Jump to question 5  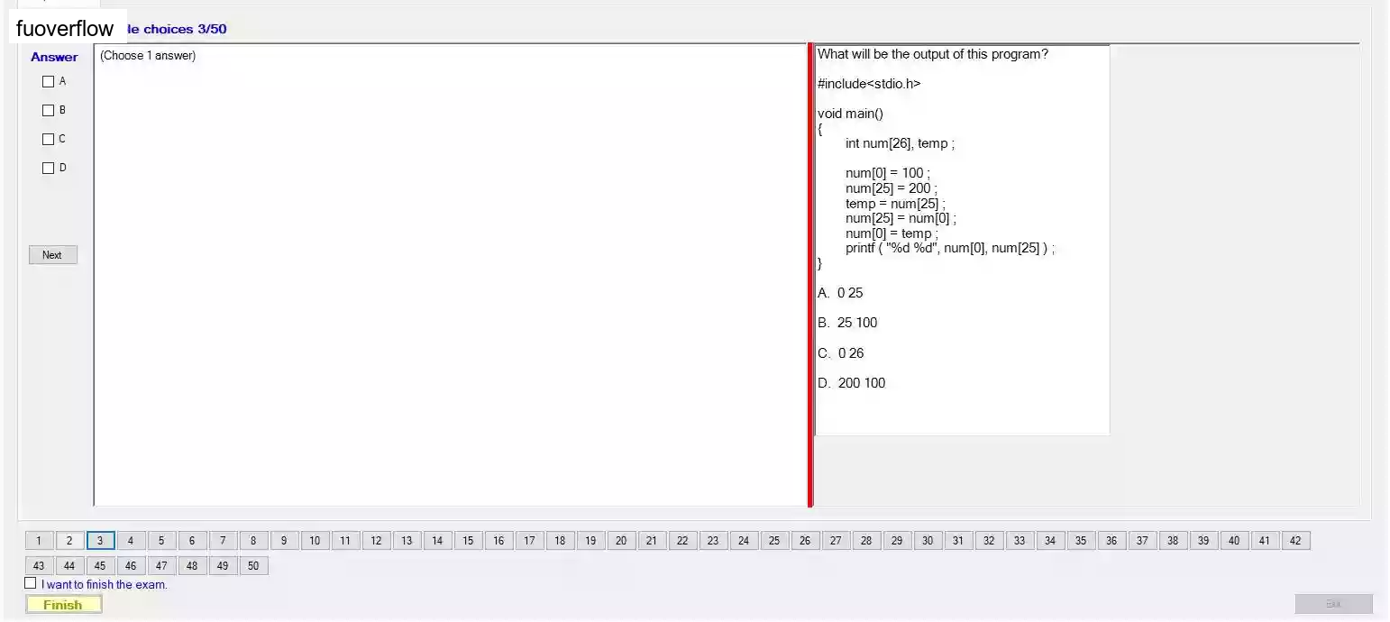coord(161,541)
